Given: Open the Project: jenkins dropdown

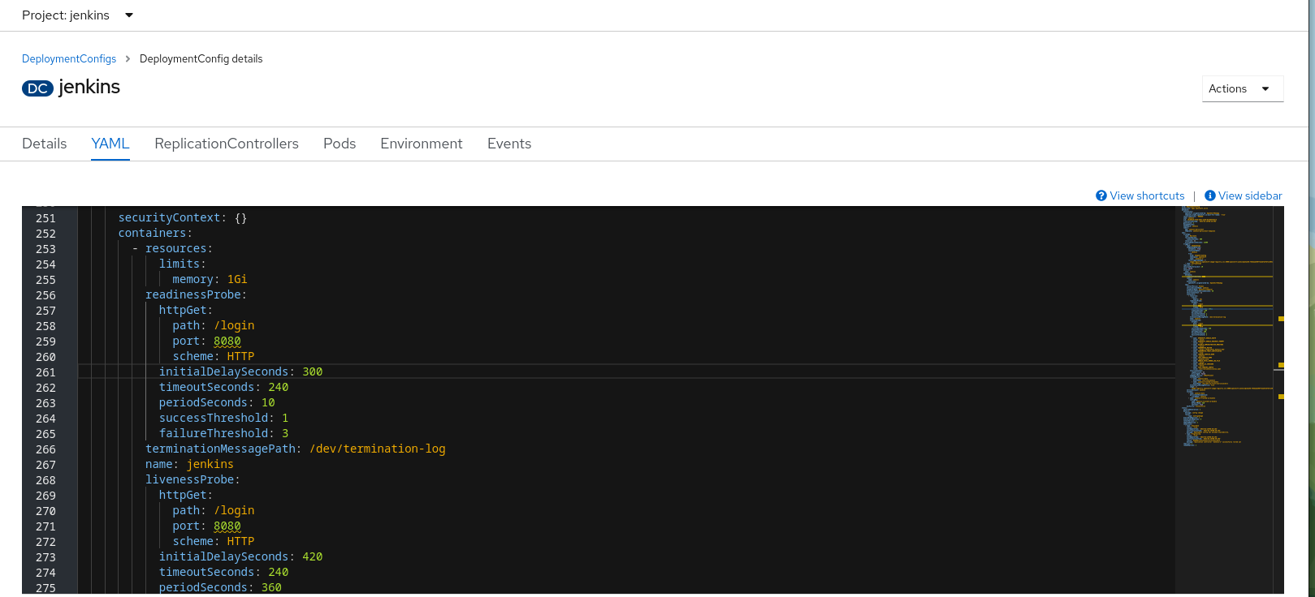Looking at the screenshot, I should pyautogui.click(x=77, y=15).
